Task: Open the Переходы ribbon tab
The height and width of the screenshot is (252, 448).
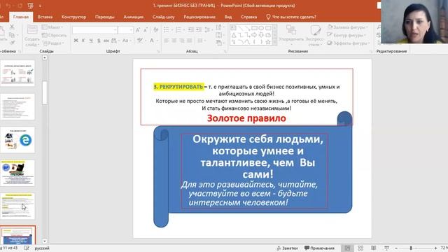Action: tap(104, 17)
